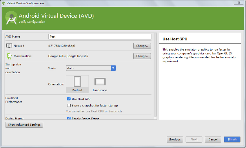246x148 pixels.
Task: Click the AVD Name label
Action: point(13,36)
